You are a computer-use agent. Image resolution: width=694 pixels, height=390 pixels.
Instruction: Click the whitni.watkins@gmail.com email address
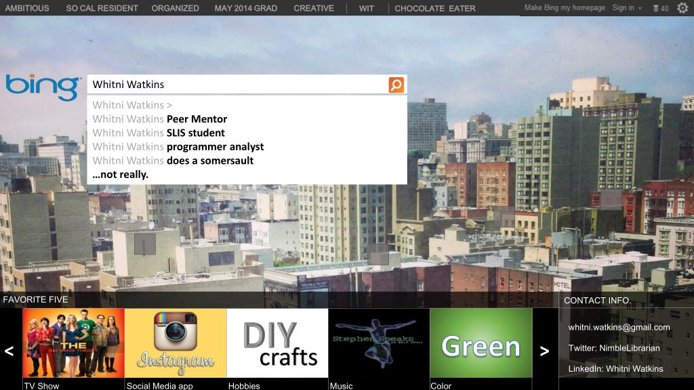coord(619,328)
